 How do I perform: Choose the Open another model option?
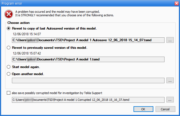coord(9,74)
